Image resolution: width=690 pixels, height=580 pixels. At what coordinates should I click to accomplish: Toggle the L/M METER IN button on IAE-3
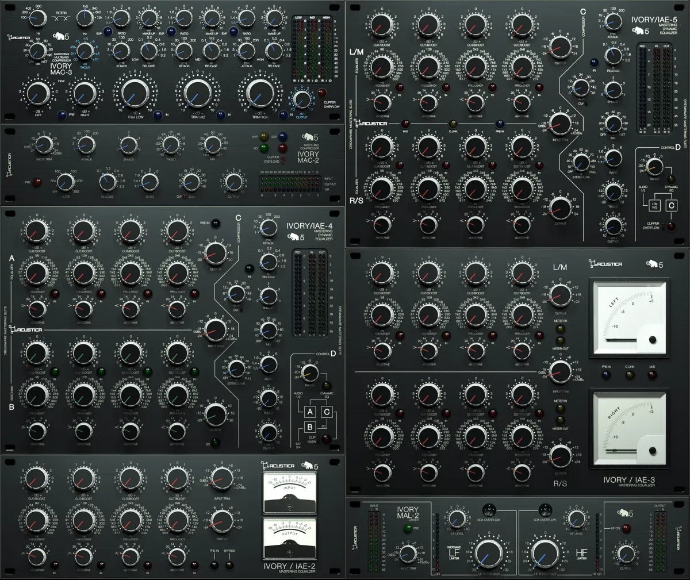561,329
